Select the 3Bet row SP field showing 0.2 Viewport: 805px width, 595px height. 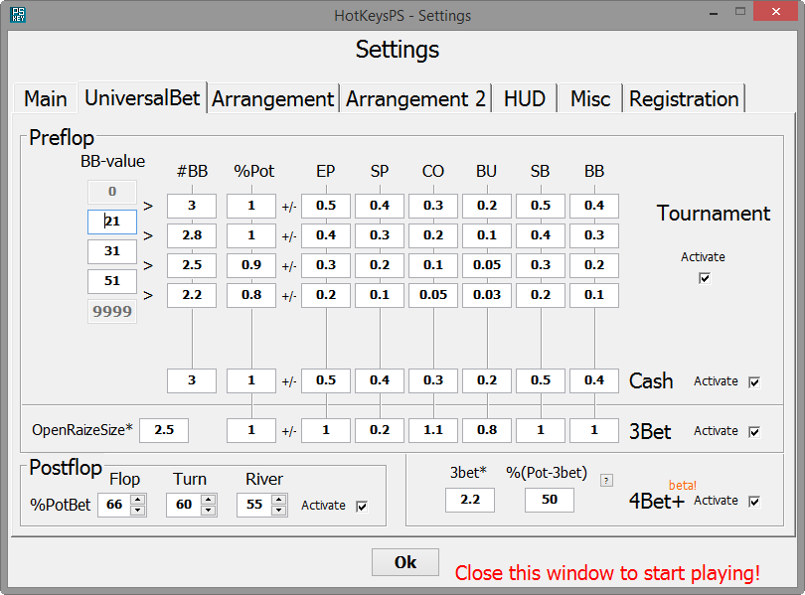380,430
